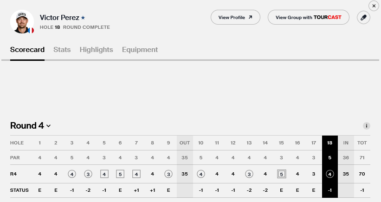Viewport: 381px width, 202px height.
Task: Click the squared bogey on hole 5
Action: [104, 174]
